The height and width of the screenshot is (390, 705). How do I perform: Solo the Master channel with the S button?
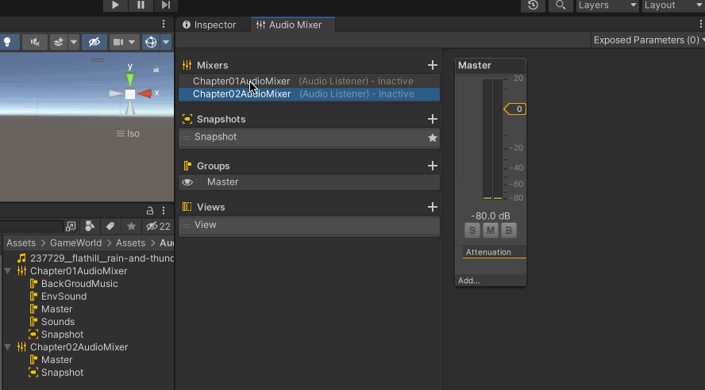tap(472, 231)
